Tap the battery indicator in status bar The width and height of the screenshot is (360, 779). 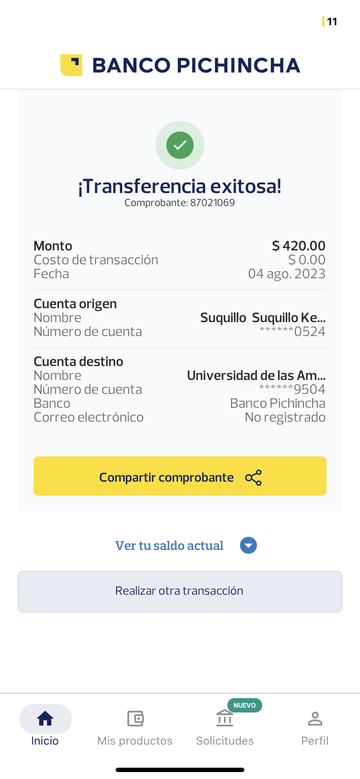[330, 22]
